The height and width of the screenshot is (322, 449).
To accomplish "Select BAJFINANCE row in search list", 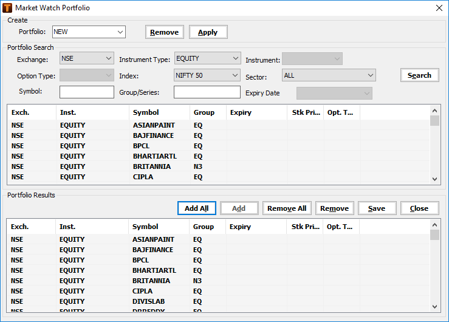I will click(219, 135).
